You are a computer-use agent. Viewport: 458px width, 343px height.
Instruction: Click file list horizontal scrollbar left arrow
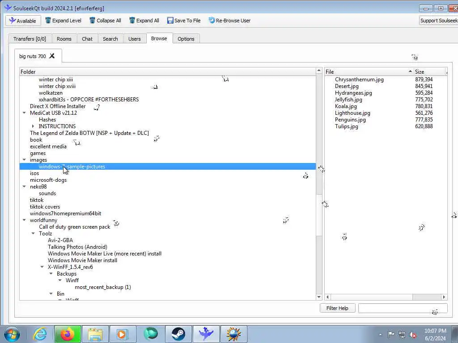(x=327, y=297)
